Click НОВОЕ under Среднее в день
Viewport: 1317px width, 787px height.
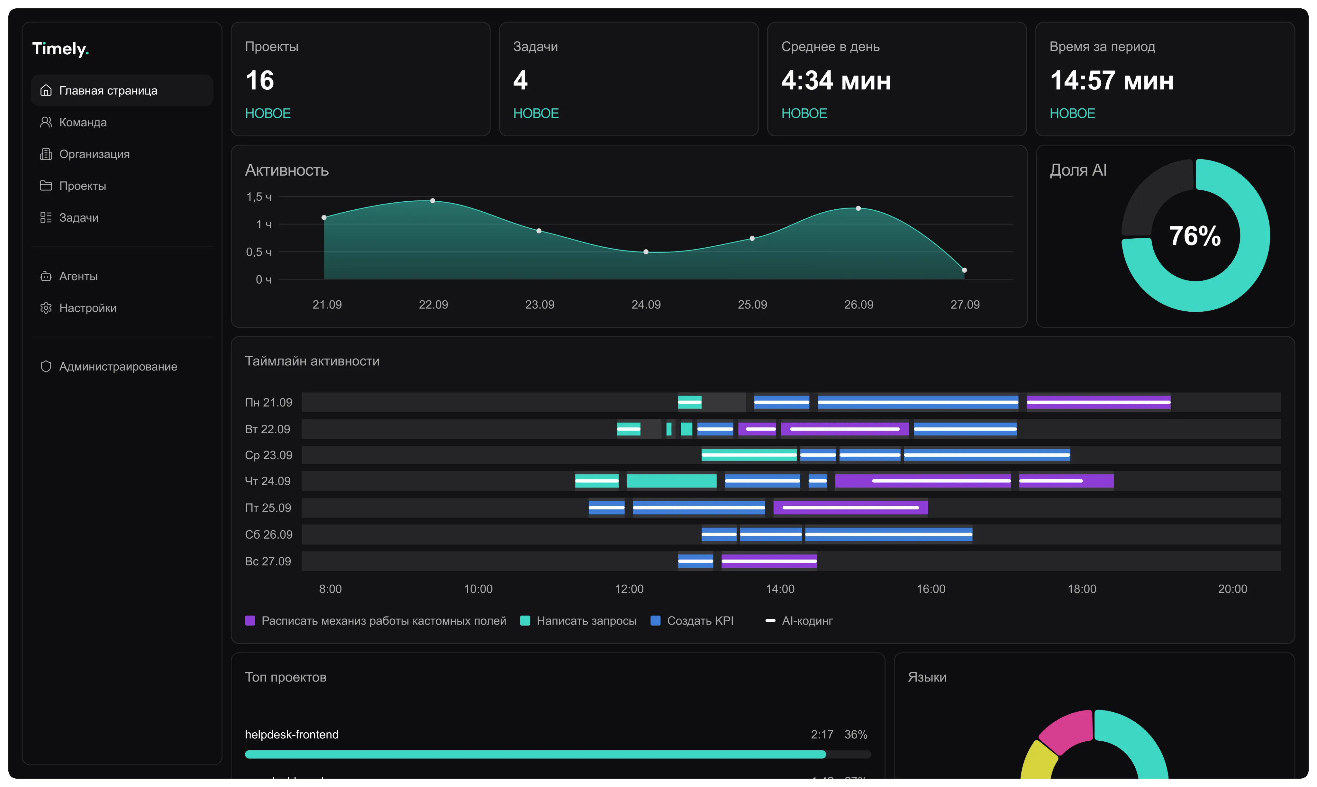[x=804, y=114]
